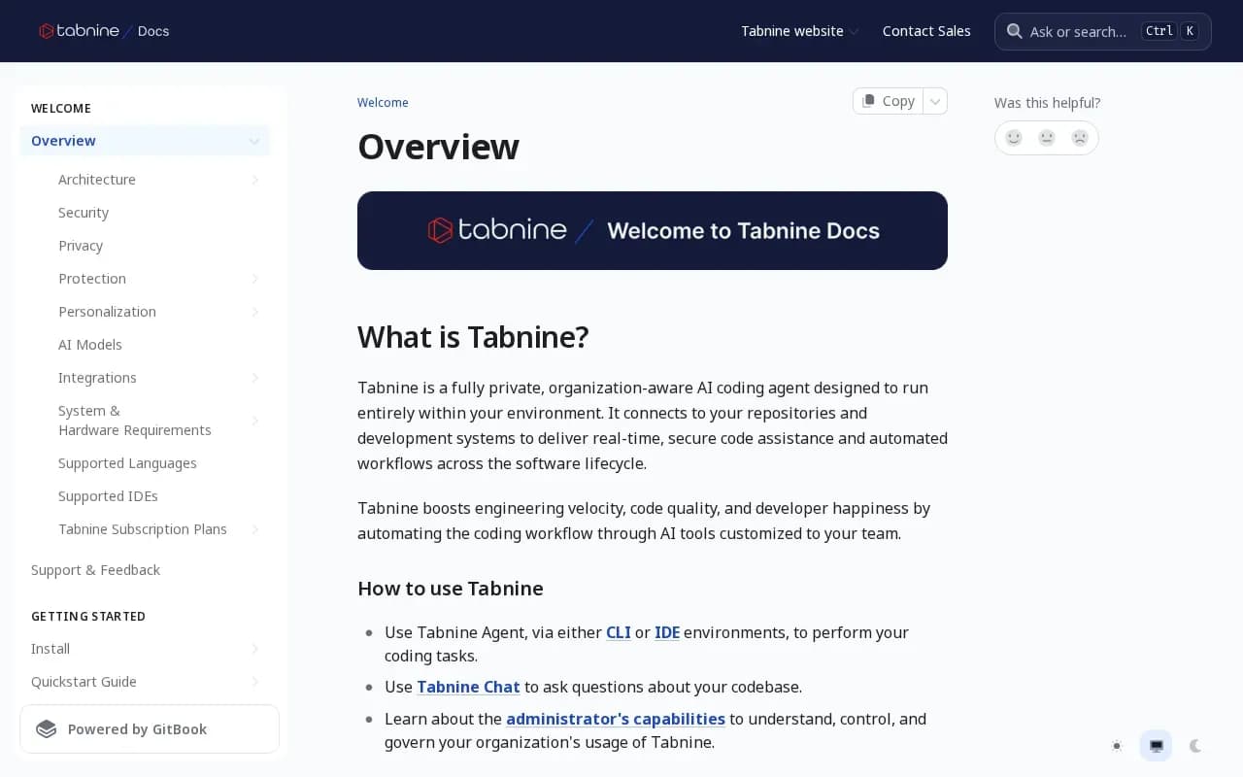The width and height of the screenshot is (1243, 777).
Task: Expand the Protection section chevron
Action: pos(255,279)
